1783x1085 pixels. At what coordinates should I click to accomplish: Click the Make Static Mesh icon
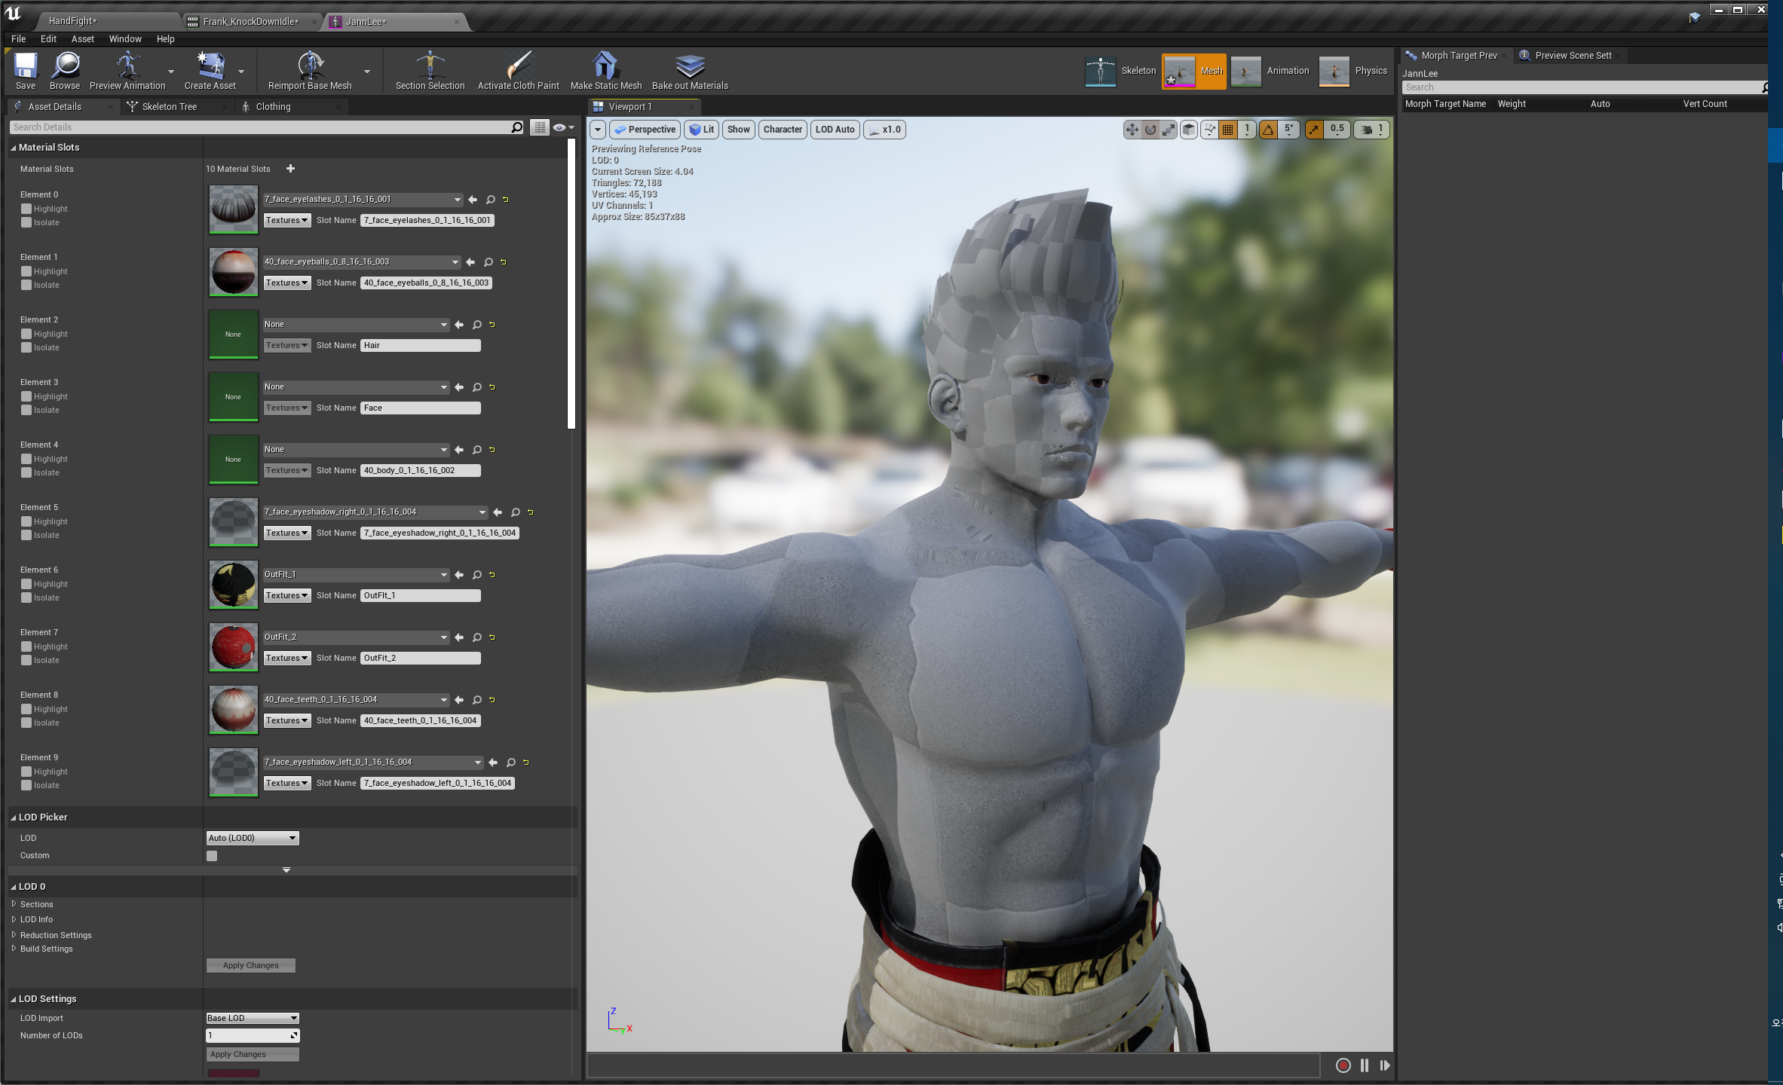tap(605, 66)
